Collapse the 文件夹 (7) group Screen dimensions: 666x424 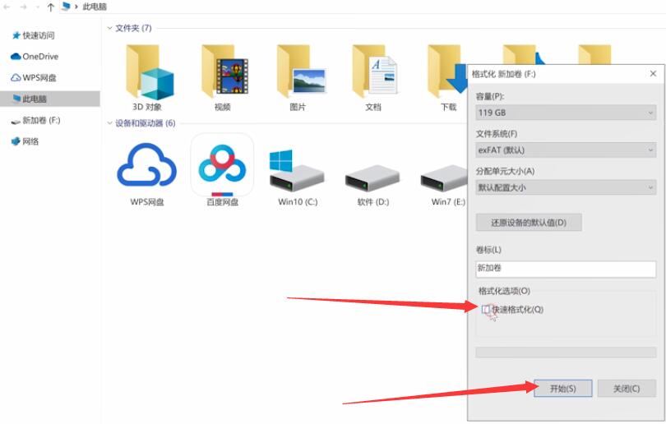(x=109, y=28)
